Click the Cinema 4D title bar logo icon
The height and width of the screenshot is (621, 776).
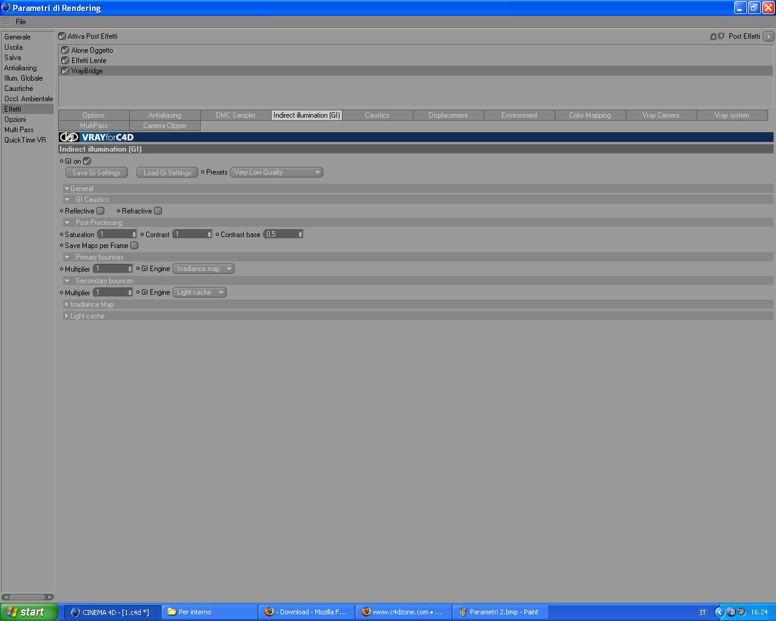[x=6, y=7]
